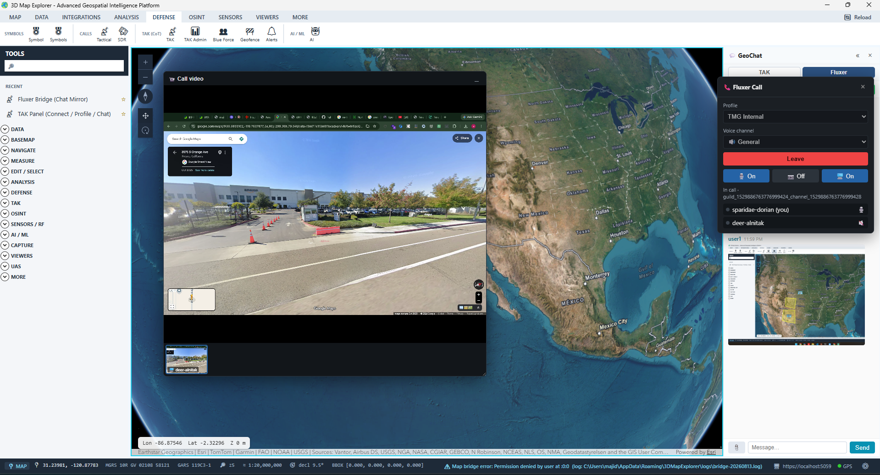Switch to the INTEGRATIONS ribbon tab
The height and width of the screenshot is (475, 880).
tap(81, 17)
